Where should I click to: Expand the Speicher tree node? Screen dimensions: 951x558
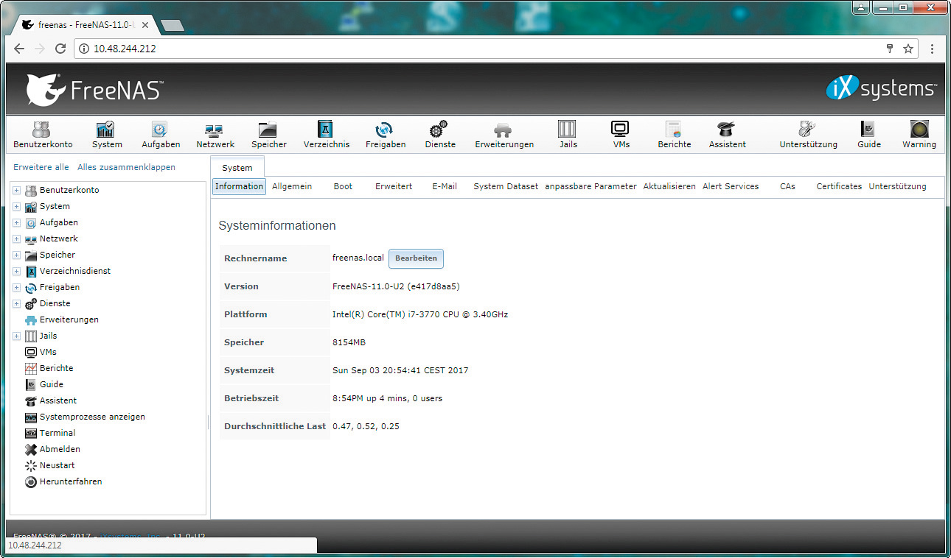point(16,255)
